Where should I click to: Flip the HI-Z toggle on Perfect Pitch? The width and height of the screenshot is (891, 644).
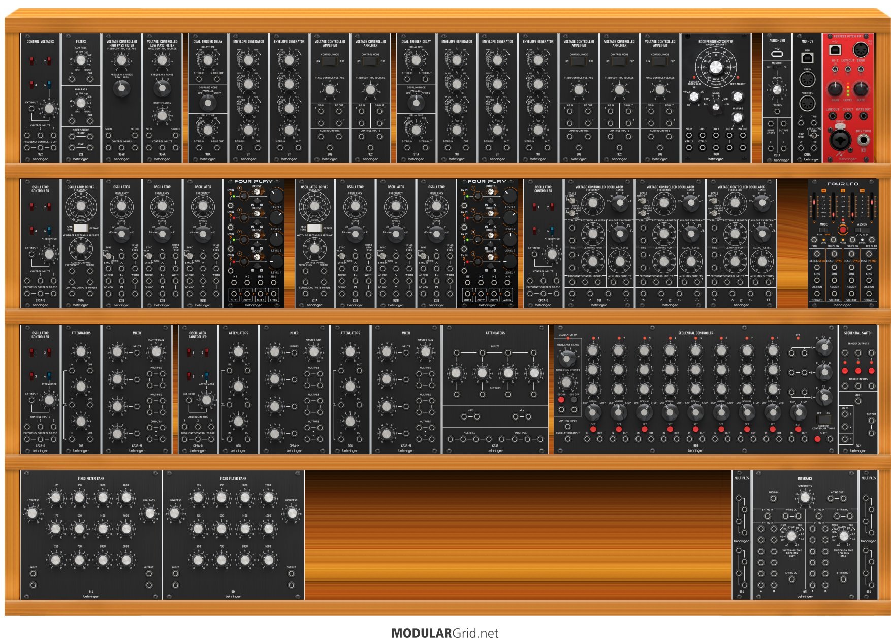835,69
